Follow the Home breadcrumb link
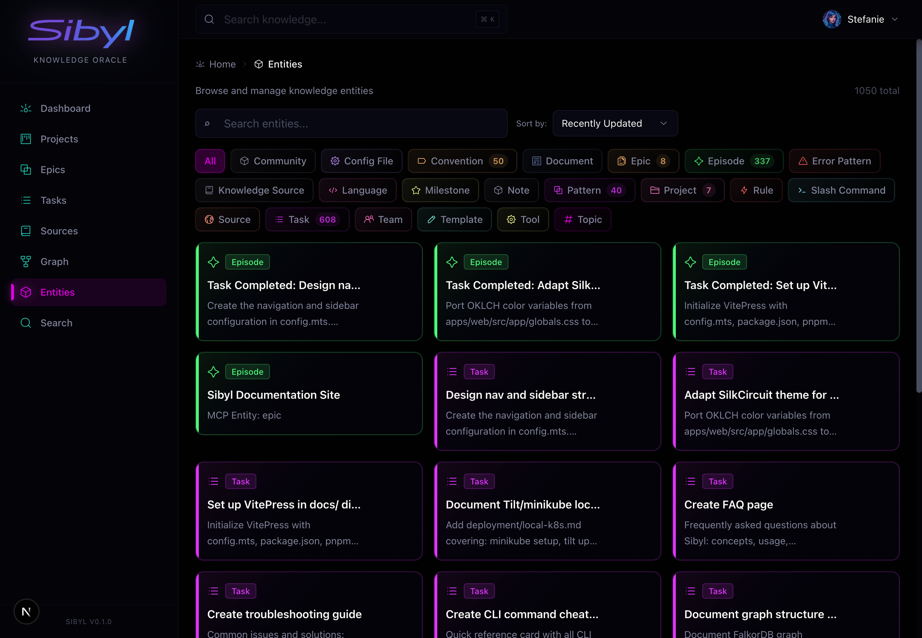 222,64
